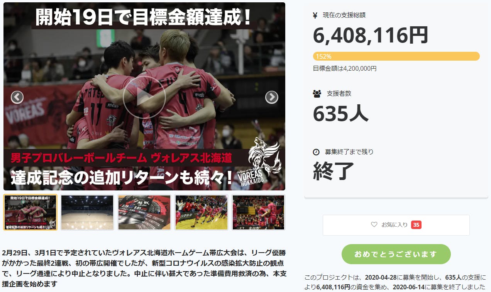
Task: Click the green おめでとうございます button
Action: 396,254
